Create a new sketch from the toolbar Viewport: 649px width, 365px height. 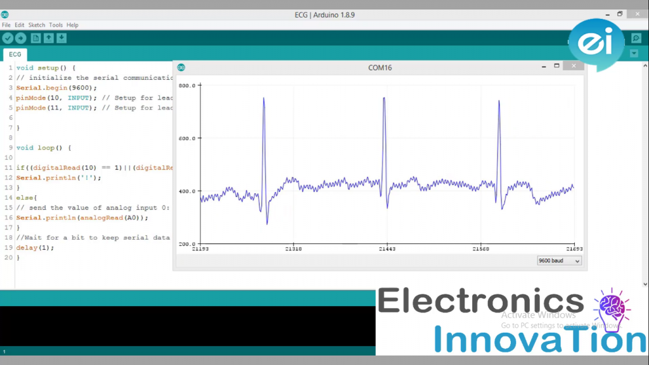[x=35, y=37]
